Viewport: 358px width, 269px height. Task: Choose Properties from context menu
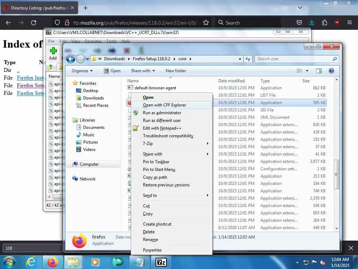click(x=171, y=250)
